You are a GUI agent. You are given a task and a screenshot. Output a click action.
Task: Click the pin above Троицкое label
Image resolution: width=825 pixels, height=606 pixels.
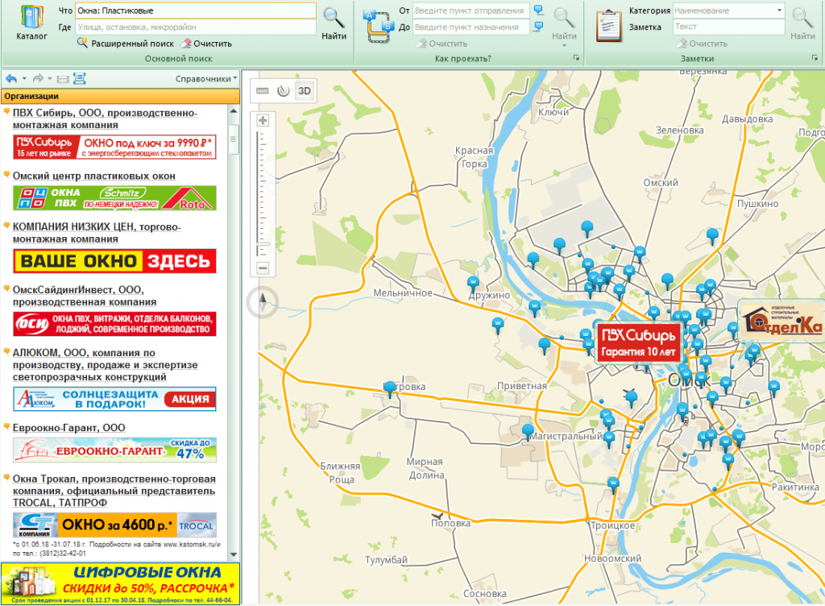[613, 484]
